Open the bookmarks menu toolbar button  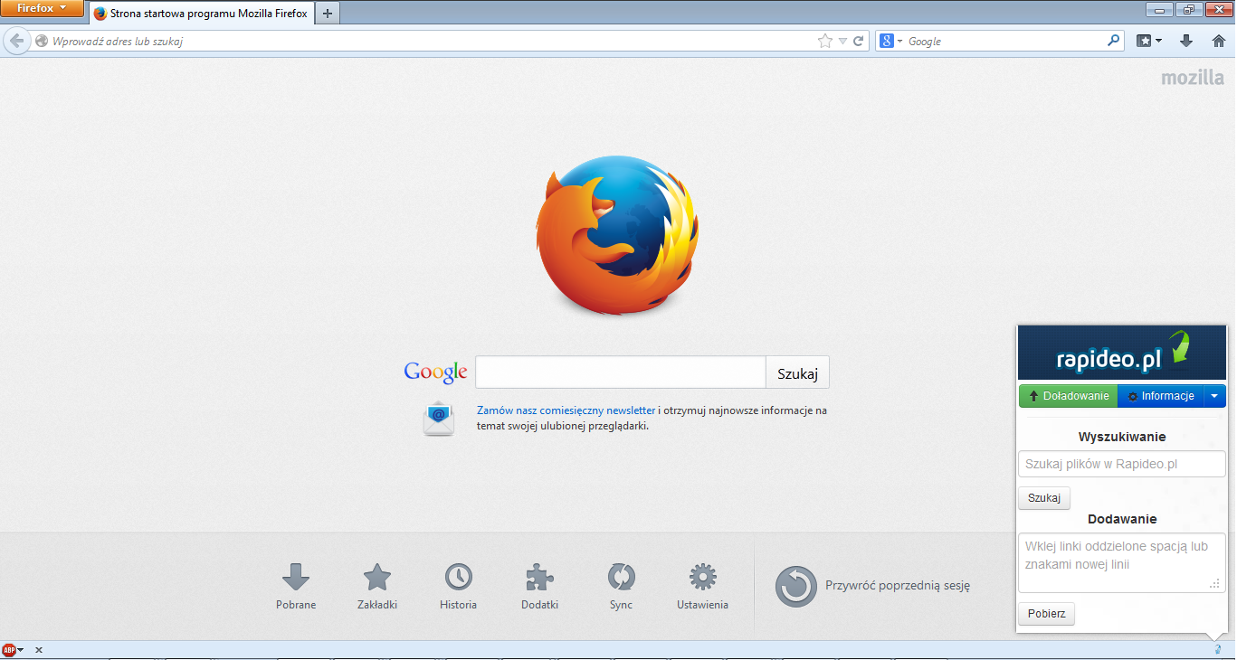(1149, 41)
